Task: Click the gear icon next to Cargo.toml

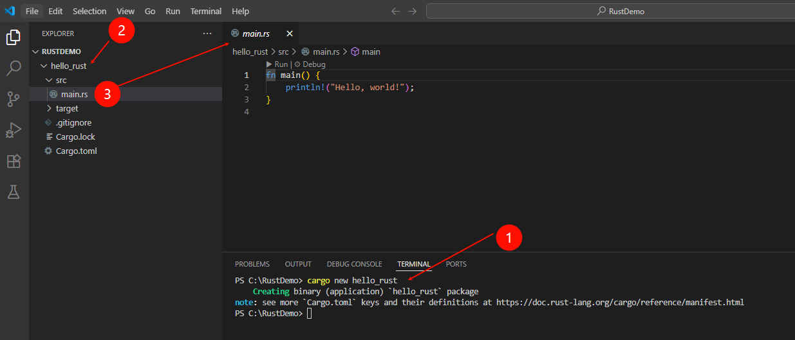Action: (48, 151)
